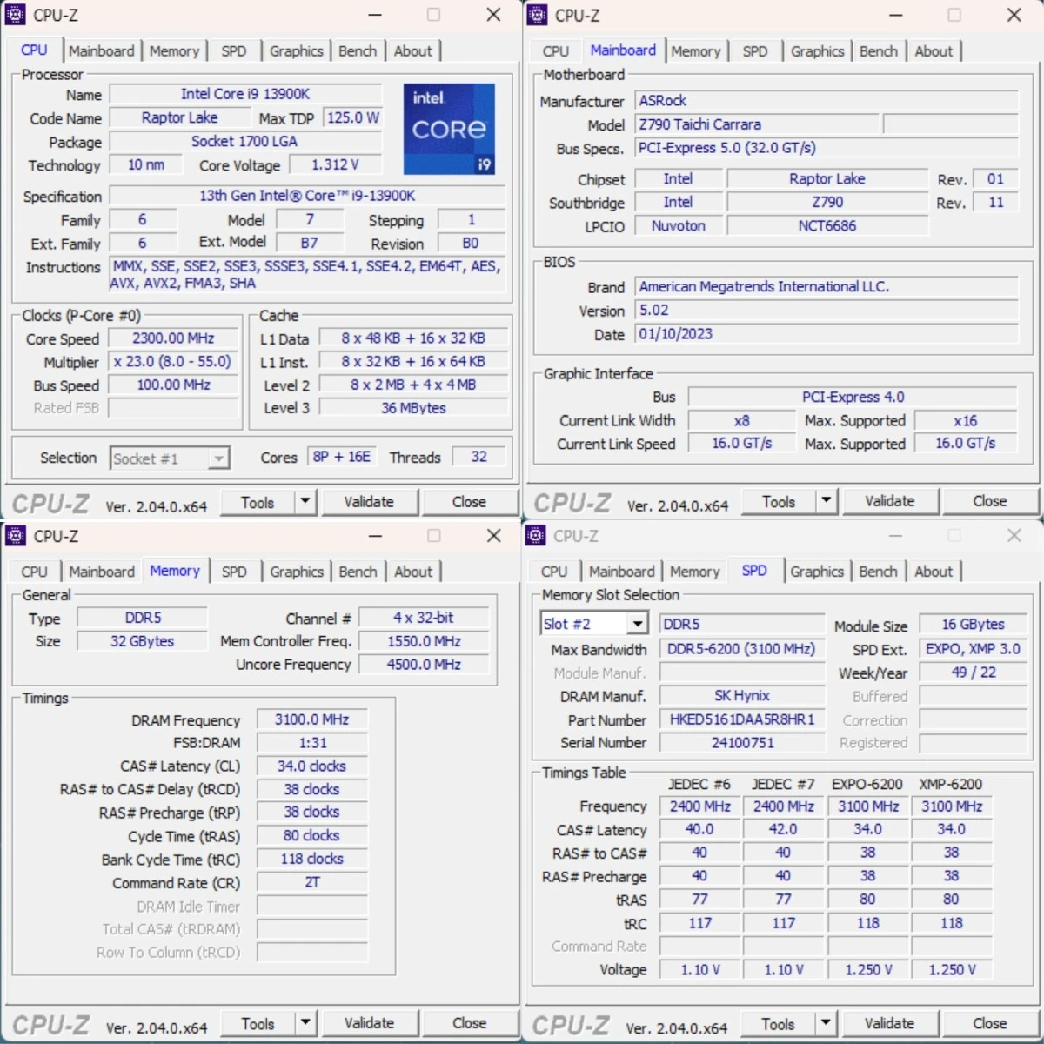Click Validate in the Memory window
This screenshot has height=1044, width=1044.
(x=369, y=1023)
